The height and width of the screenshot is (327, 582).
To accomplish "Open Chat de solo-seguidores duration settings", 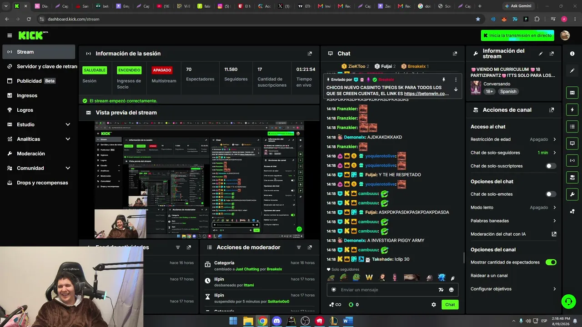I will (513, 153).
